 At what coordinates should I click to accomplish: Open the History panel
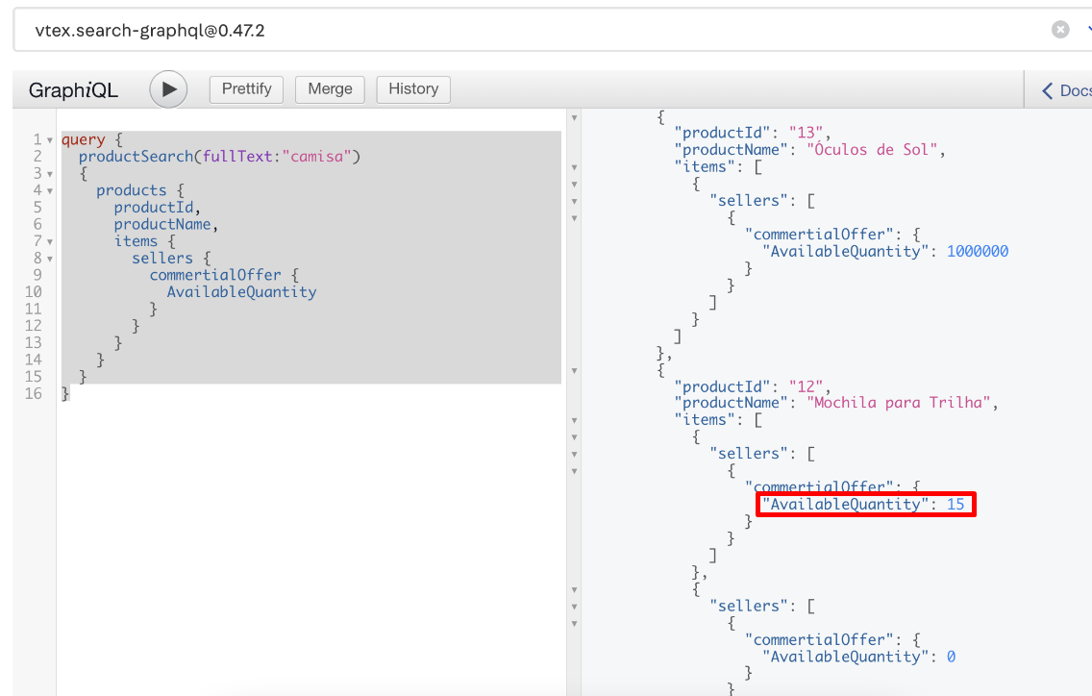click(413, 89)
